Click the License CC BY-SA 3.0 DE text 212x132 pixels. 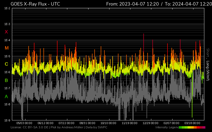tap(29, 127)
